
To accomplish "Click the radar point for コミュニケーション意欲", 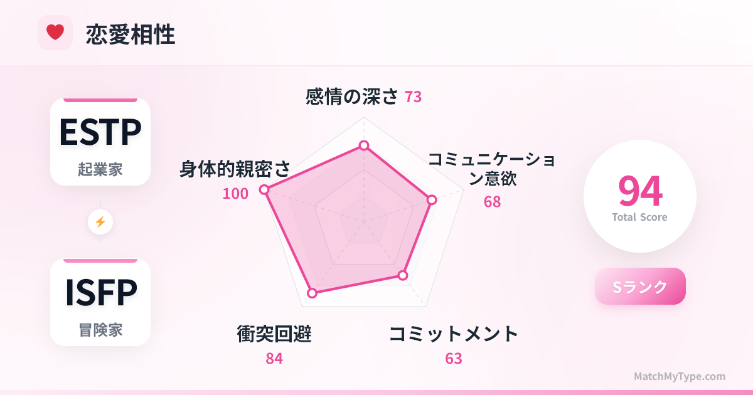I will point(431,200).
